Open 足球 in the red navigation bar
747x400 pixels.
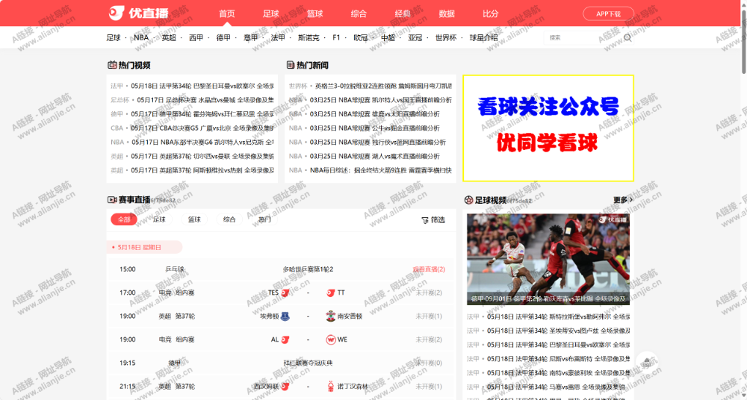tap(270, 14)
